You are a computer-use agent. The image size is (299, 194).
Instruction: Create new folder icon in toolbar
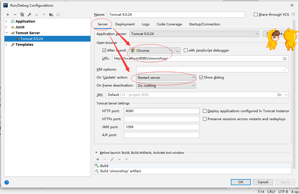(51, 15)
